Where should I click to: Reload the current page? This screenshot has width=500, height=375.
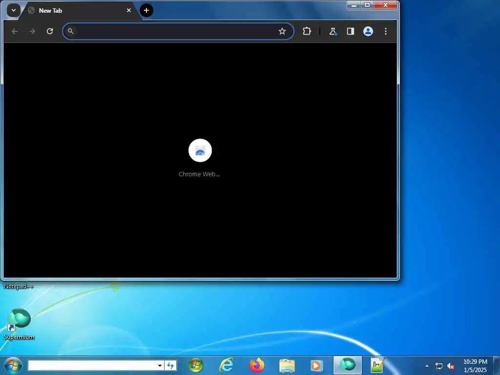50,31
